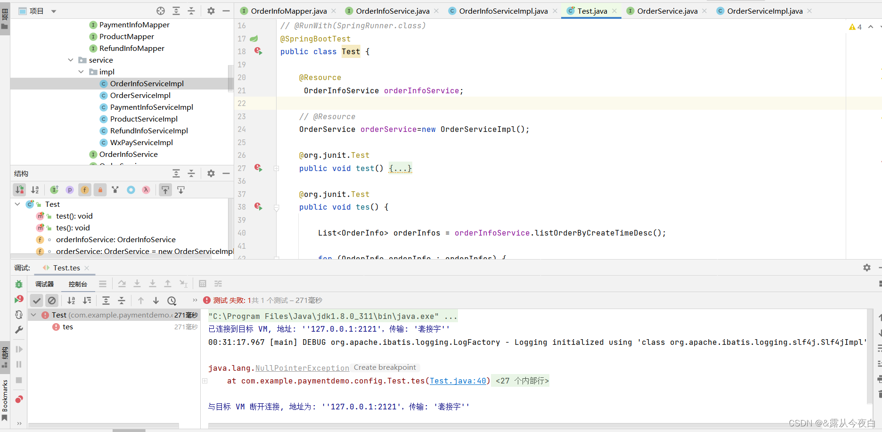
Task: Toggle showing fields in the structure panel
Action: [84, 189]
